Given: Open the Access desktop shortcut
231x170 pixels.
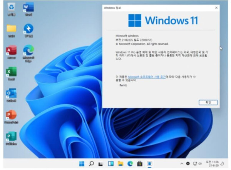Looking at the screenshot, I should (x=11, y=53).
